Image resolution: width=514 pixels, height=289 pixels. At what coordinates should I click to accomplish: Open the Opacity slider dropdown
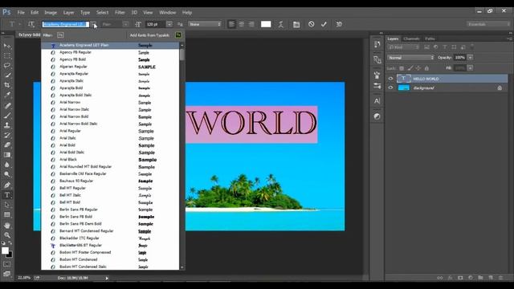click(471, 58)
